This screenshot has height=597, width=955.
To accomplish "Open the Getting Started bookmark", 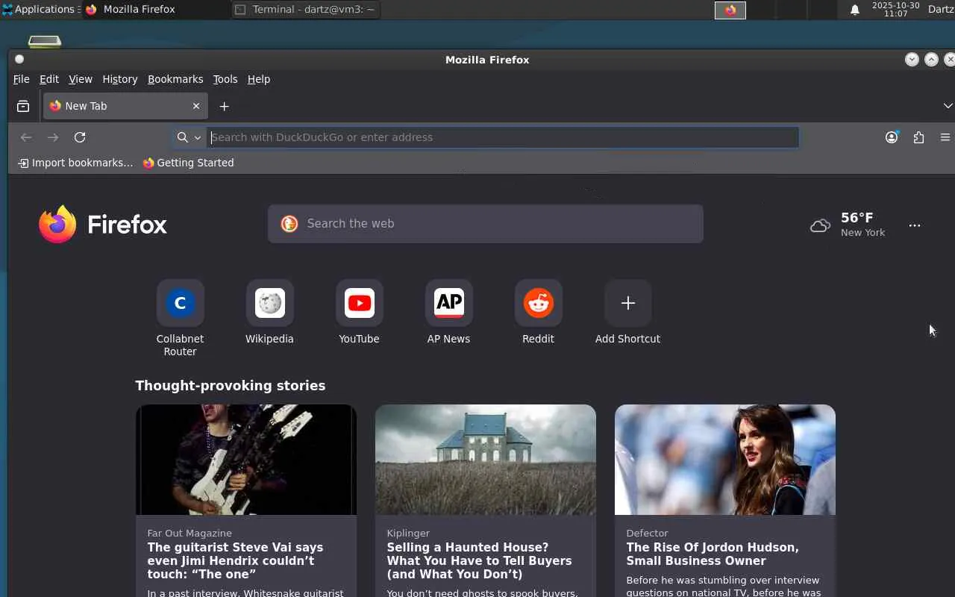I will coord(188,163).
